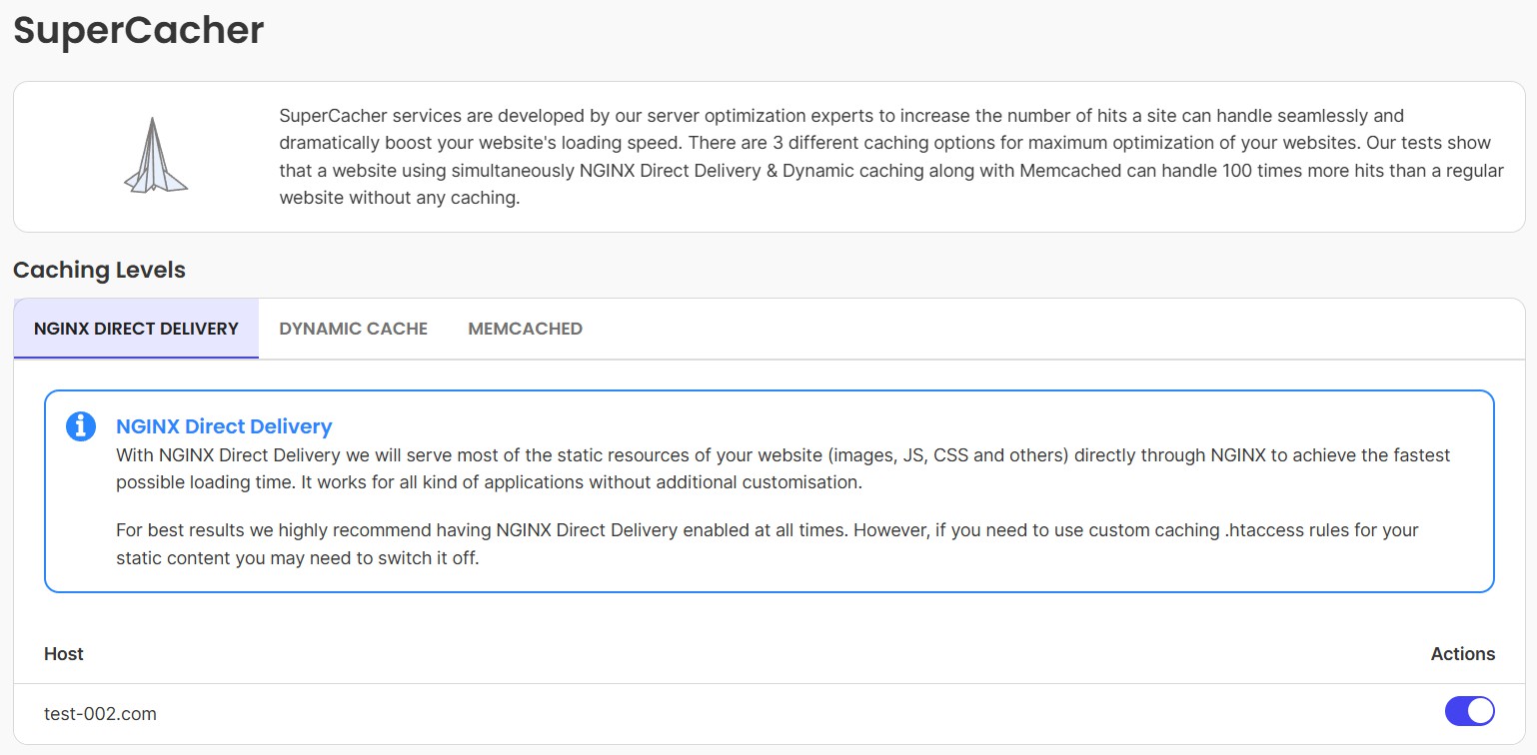Switch to the Dynamic Cache tab
Image resolution: width=1537 pixels, height=755 pixels.
pyautogui.click(x=354, y=328)
